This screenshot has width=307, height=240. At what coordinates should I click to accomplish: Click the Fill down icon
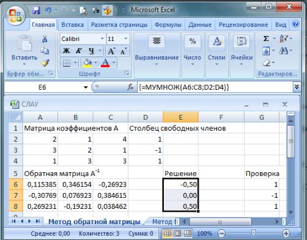click(x=266, y=51)
